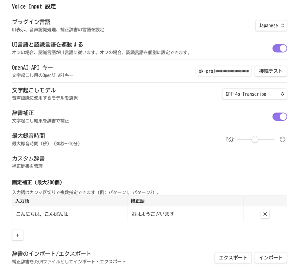Click the 固定補正（最大200個） heading
This screenshot has width=297, height=278.
[37, 183]
